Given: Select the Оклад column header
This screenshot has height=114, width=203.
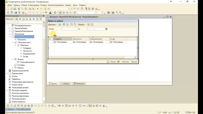Looking at the screenshot, I should coord(118,39).
